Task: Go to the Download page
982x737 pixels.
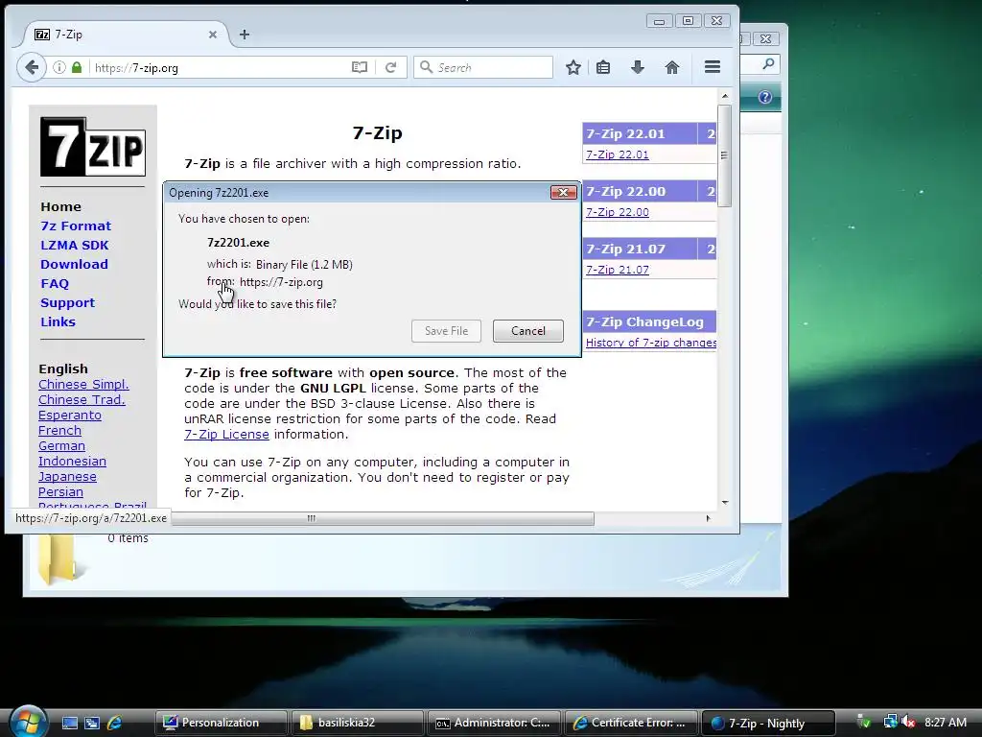Action: point(74,265)
